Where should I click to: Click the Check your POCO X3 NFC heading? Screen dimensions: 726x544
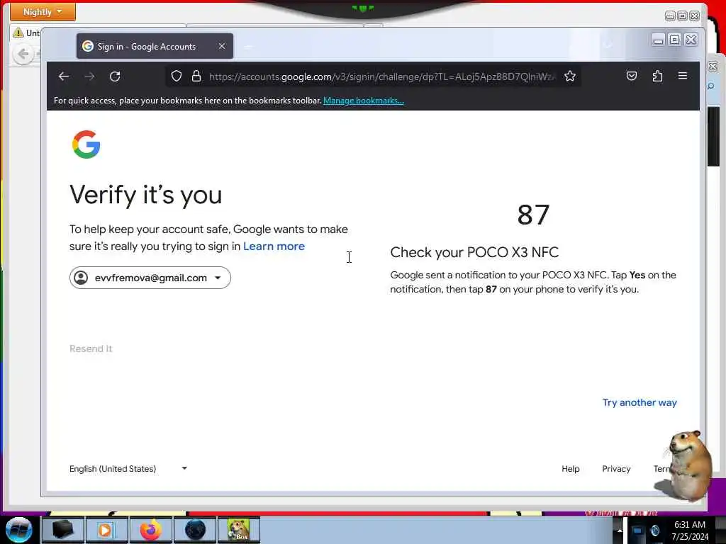point(474,252)
